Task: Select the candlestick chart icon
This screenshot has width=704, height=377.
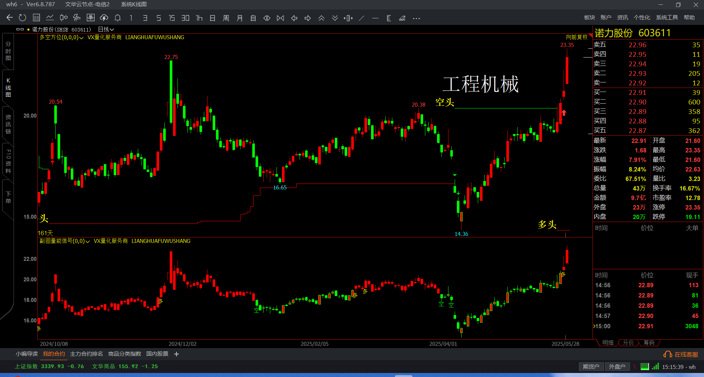Action: 63,18
